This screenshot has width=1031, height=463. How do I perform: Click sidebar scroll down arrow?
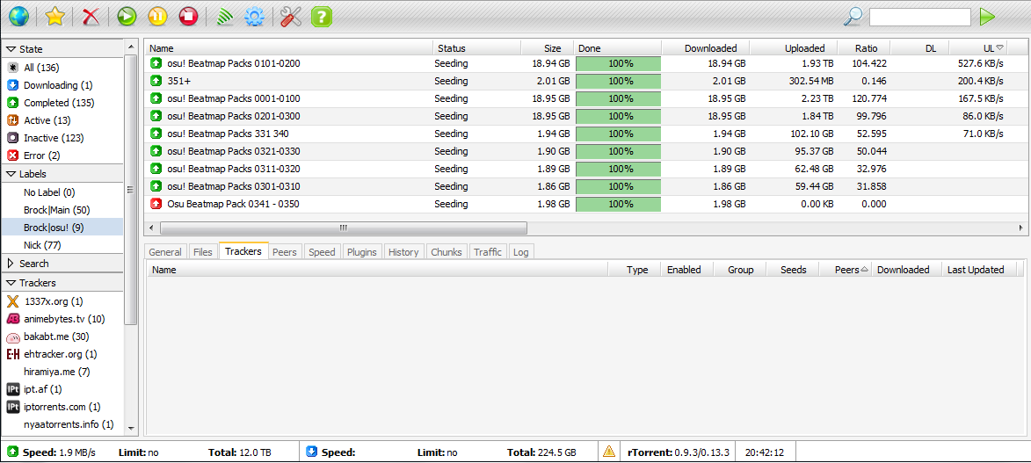pyautogui.click(x=130, y=428)
